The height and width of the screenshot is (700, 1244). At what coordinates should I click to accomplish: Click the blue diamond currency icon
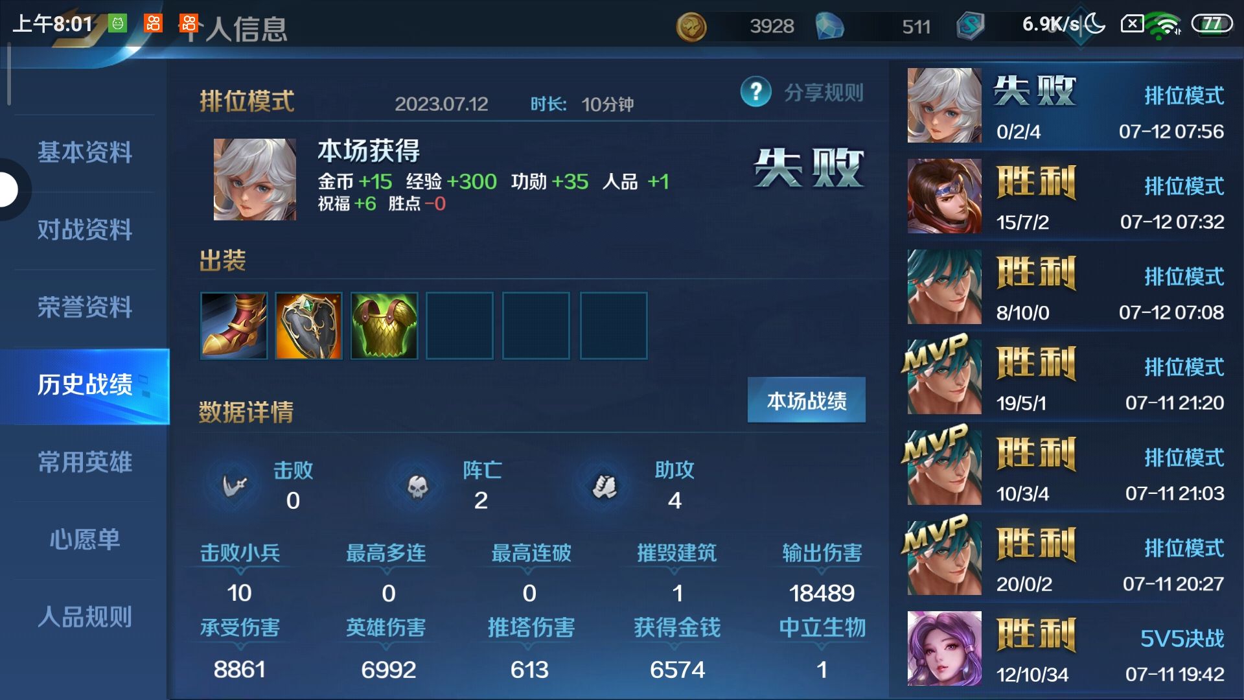click(829, 27)
